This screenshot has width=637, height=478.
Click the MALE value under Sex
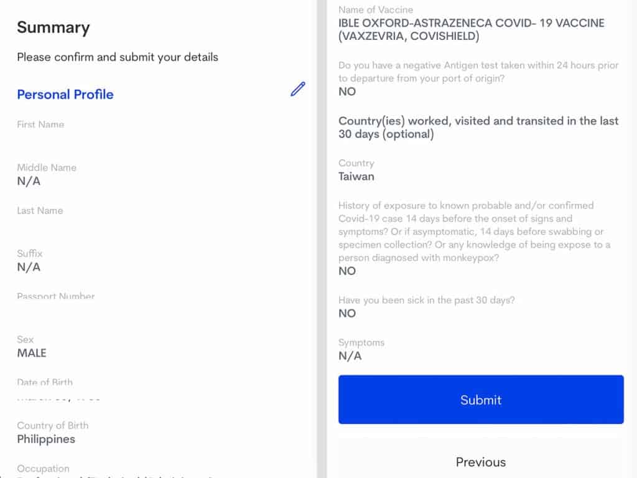click(32, 353)
